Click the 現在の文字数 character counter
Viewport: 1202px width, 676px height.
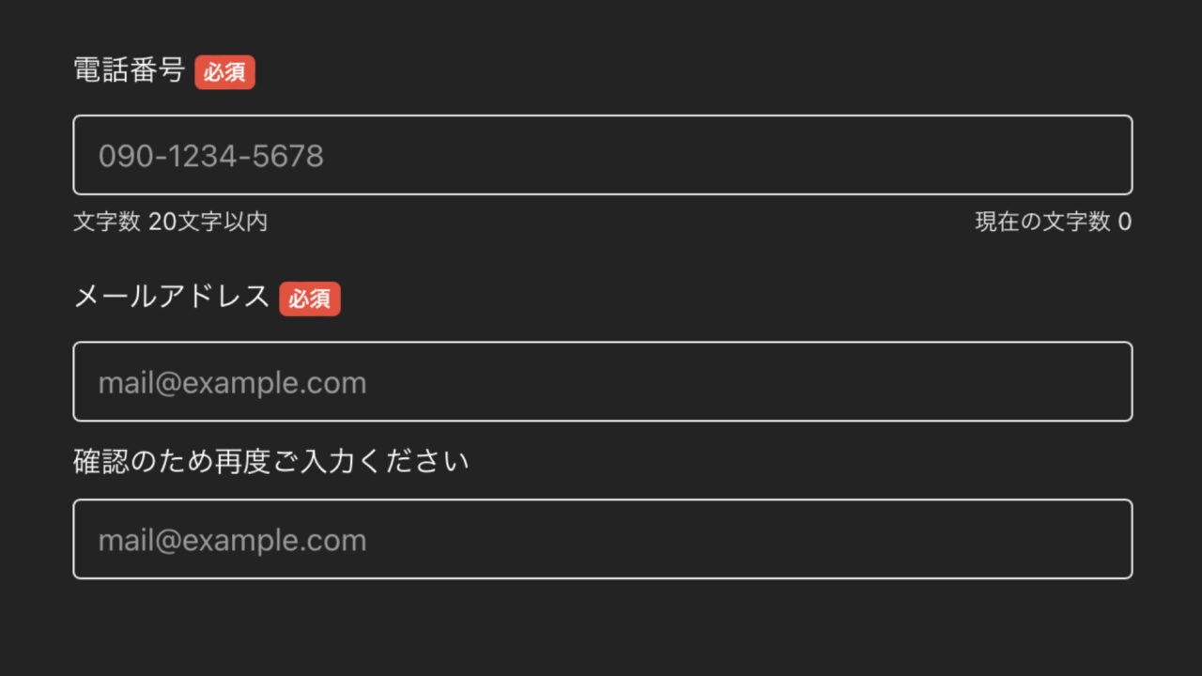click(1053, 223)
